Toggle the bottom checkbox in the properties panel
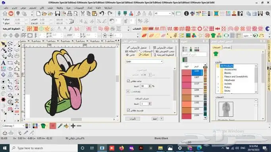 (x=128, y=110)
